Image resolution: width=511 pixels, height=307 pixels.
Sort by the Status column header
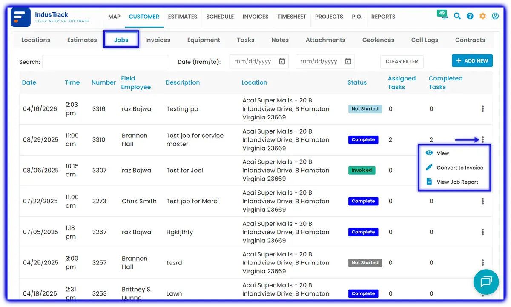coord(357,82)
